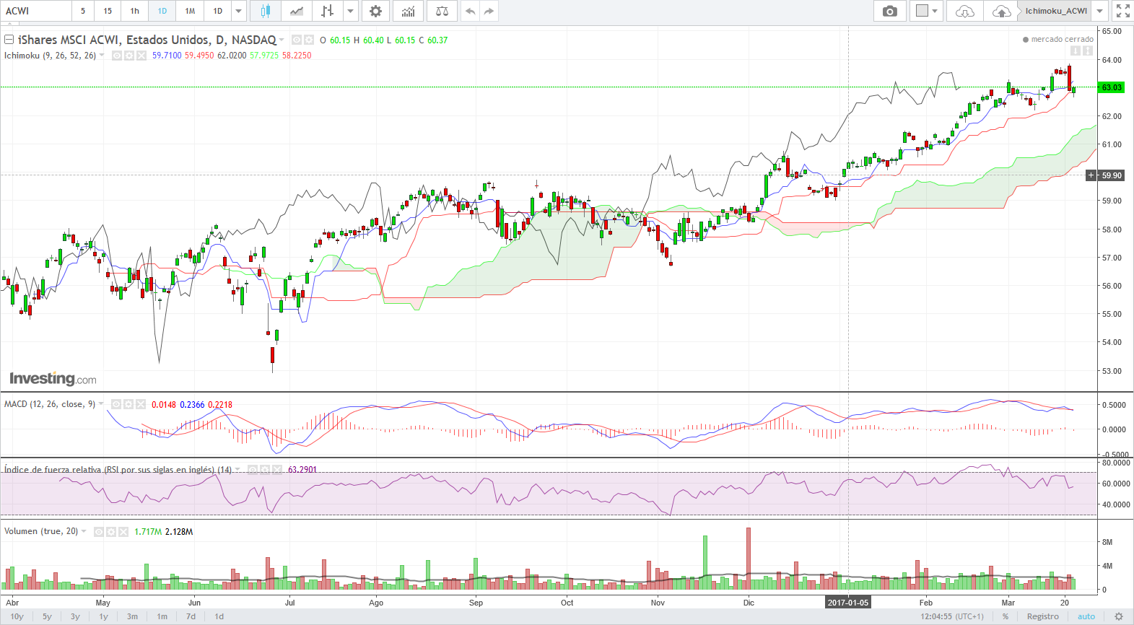Toggle auto scale in bottom bar

coord(1086,616)
